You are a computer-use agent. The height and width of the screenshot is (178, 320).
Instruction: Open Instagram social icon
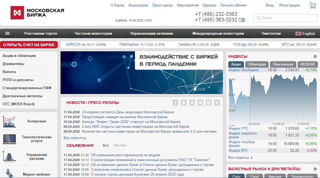click(x=209, y=103)
